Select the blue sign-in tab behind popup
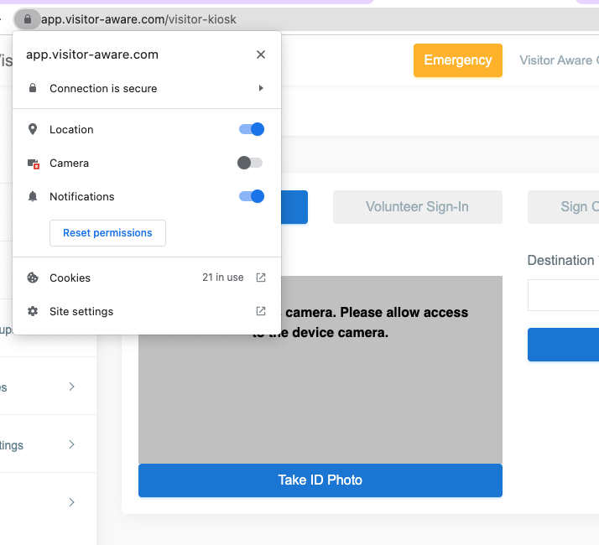The width and height of the screenshot is (599, 545). click(x=294, y=207)
